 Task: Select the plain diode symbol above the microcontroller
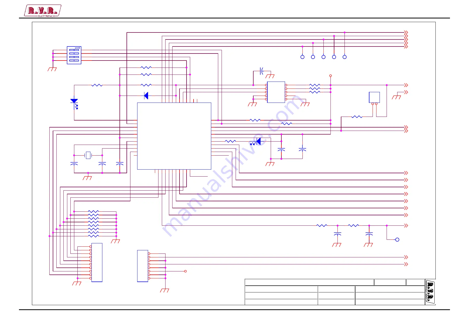(x=146, y=96)
